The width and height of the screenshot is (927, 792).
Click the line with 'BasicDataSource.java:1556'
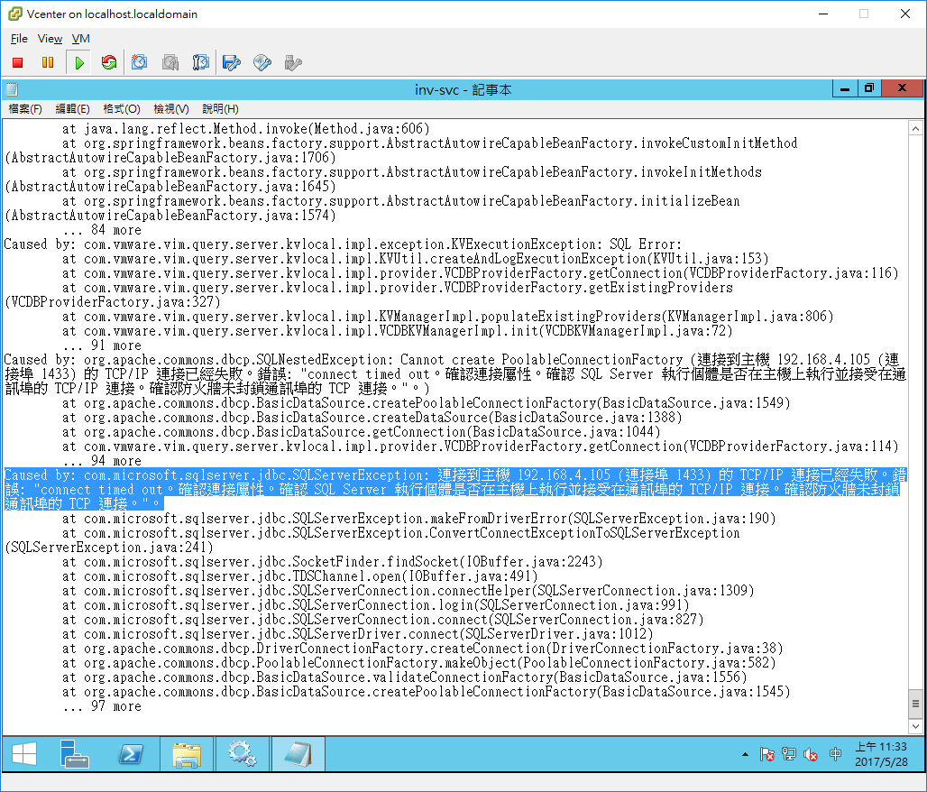click(x=404, y=677)
